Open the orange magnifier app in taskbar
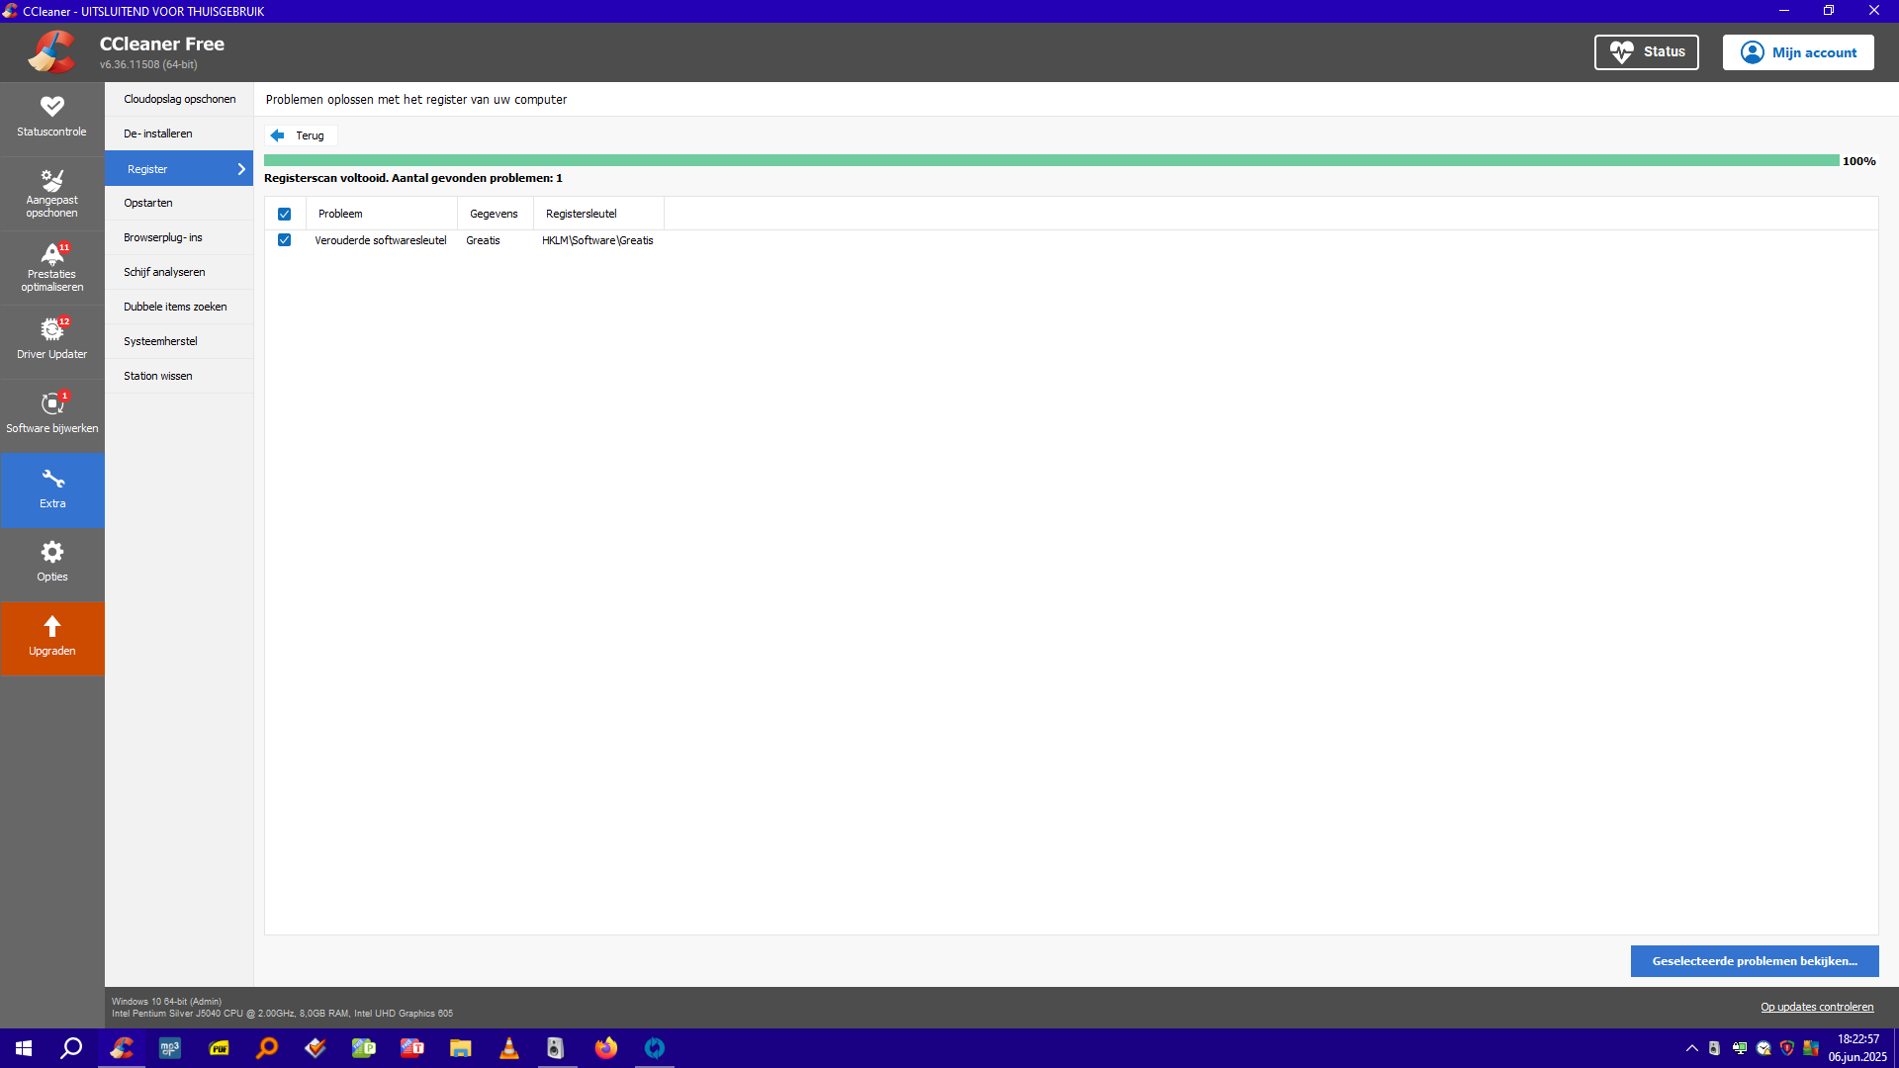Image resolution: width=1899 pixels, height=1068 pixels. pos(267,1048)
